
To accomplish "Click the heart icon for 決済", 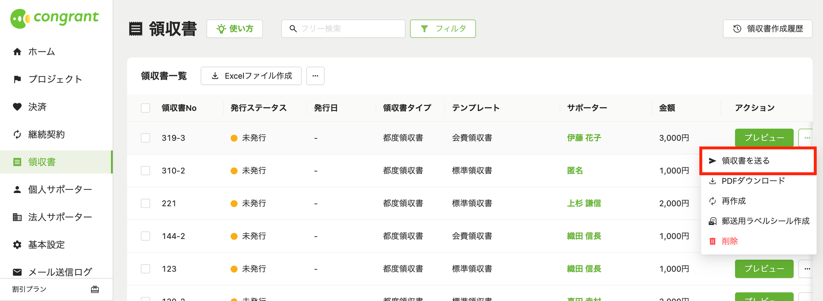I will pyautogui.click(x=17, y=107).
